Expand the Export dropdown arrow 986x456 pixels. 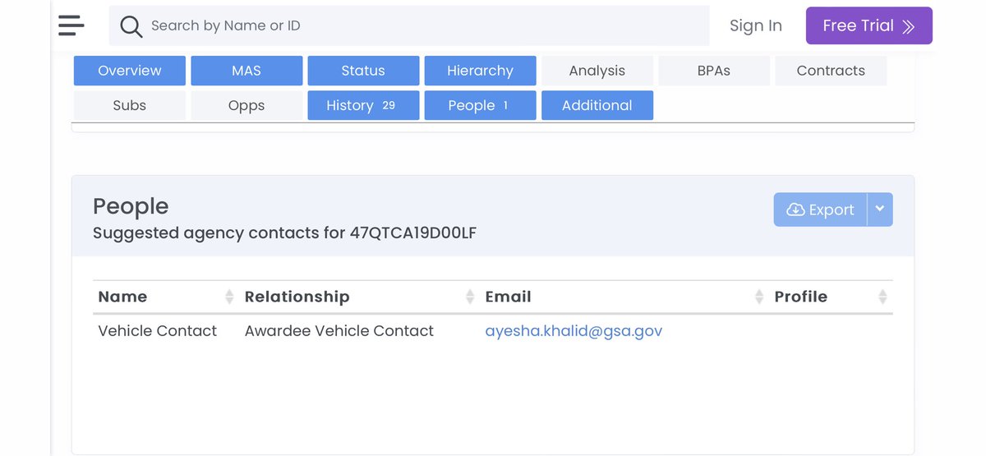coord(880,210)
